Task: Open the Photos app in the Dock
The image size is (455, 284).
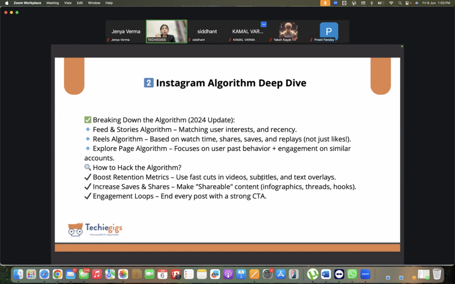Action: tap(123, 274)
